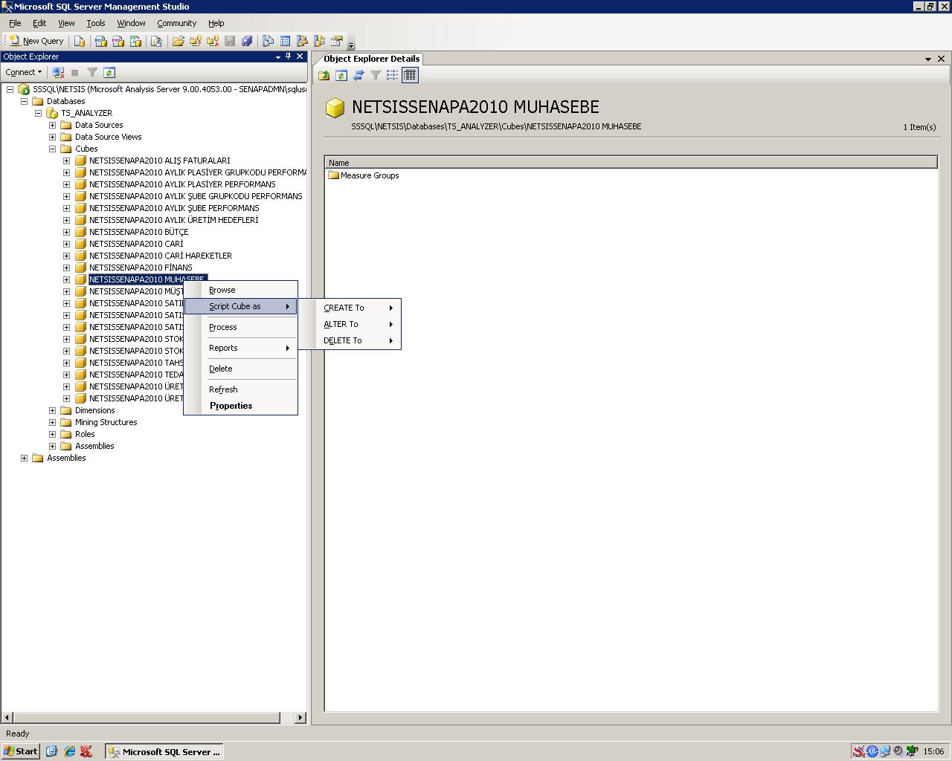
Task: Expand the Mining Structures folder
Action: pyautogui.click(x=52, y=422)
